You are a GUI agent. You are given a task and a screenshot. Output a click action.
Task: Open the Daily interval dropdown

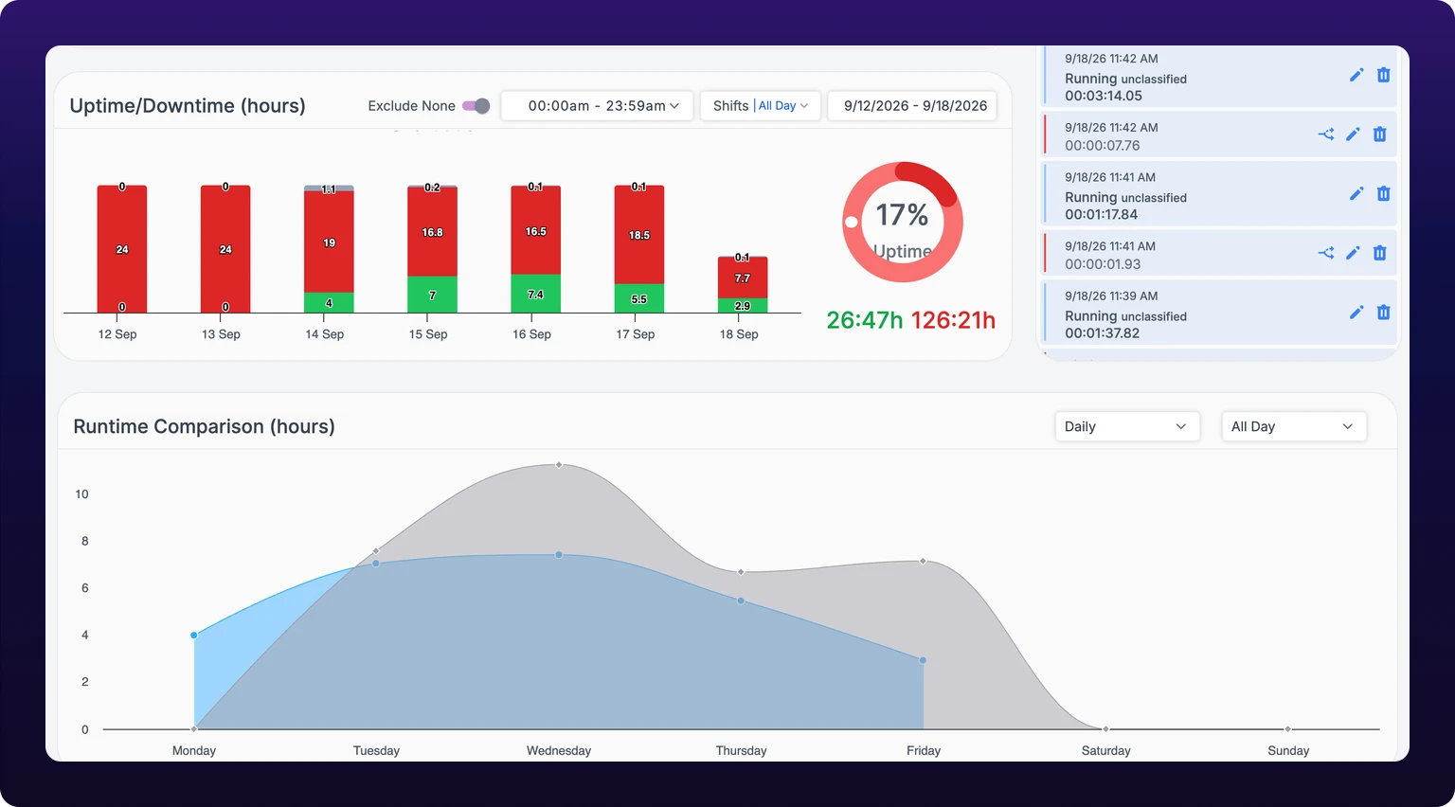tap(1127, 426)
